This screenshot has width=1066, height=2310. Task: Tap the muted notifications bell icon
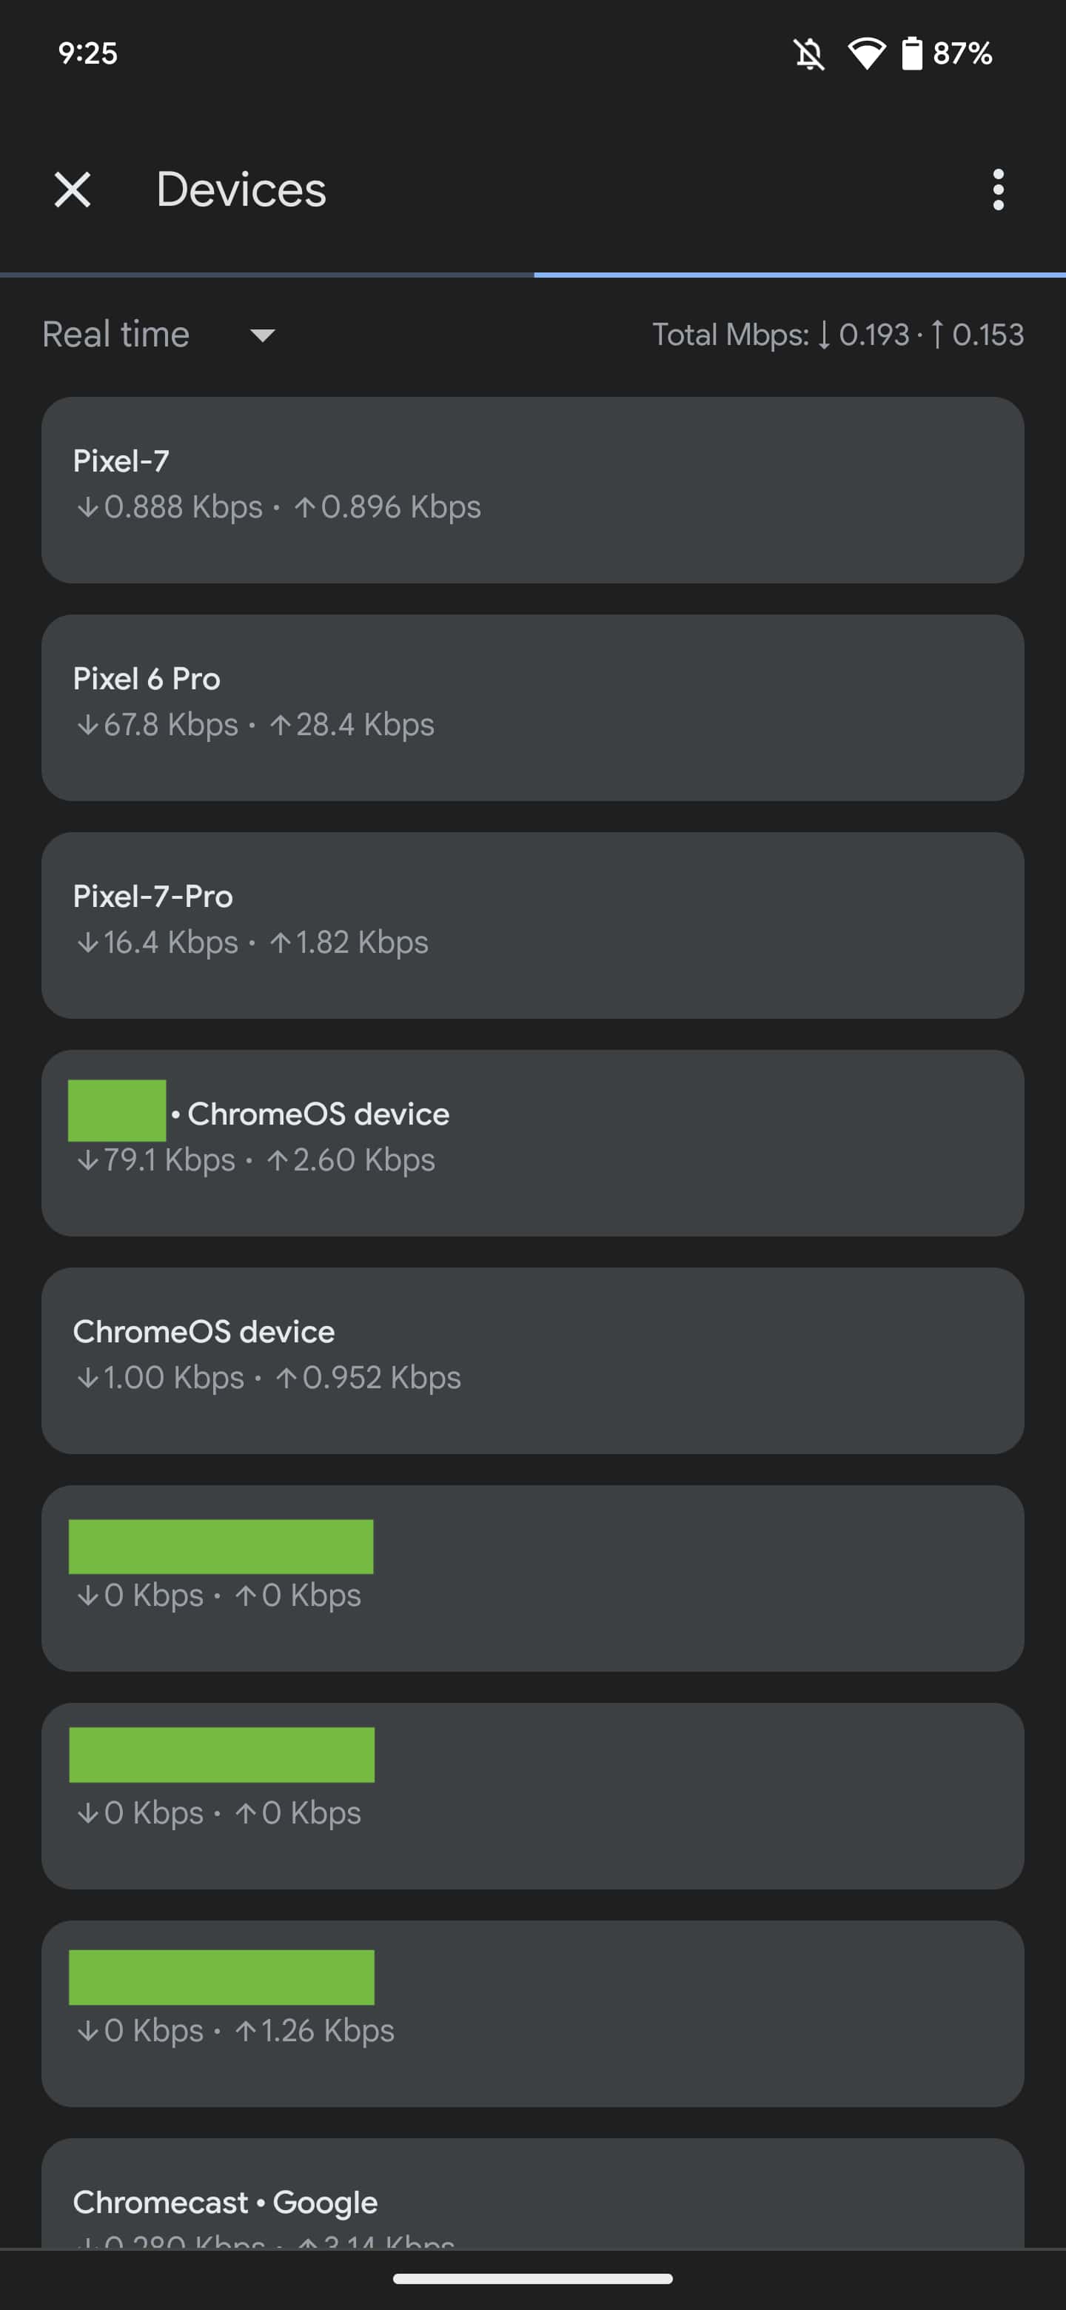[808, 54]
